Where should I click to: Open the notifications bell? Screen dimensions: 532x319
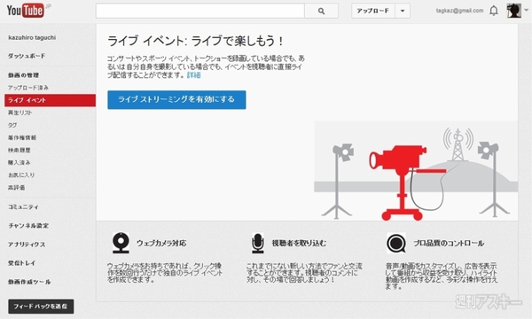[494, 11]
